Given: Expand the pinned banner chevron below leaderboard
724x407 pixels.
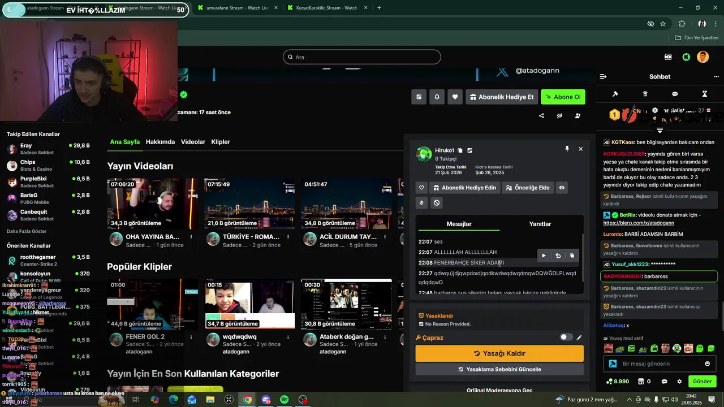Looking at the screenshot, I should (x=660, y=130).
